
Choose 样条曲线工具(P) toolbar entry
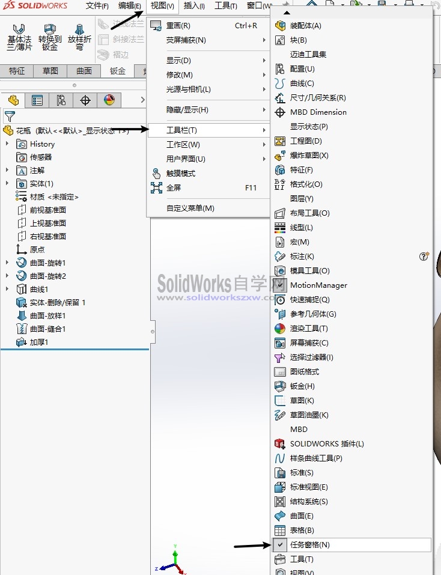coord(351,458)
